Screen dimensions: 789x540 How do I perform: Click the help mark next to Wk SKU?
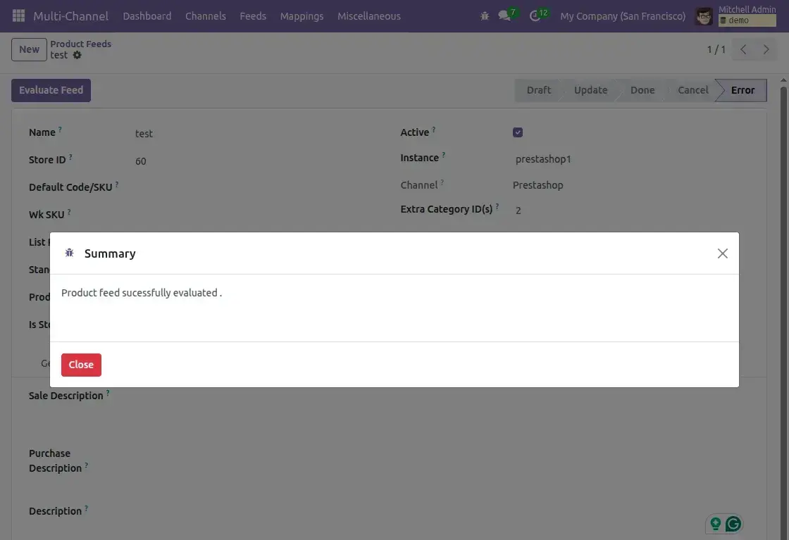click(69, 212)
